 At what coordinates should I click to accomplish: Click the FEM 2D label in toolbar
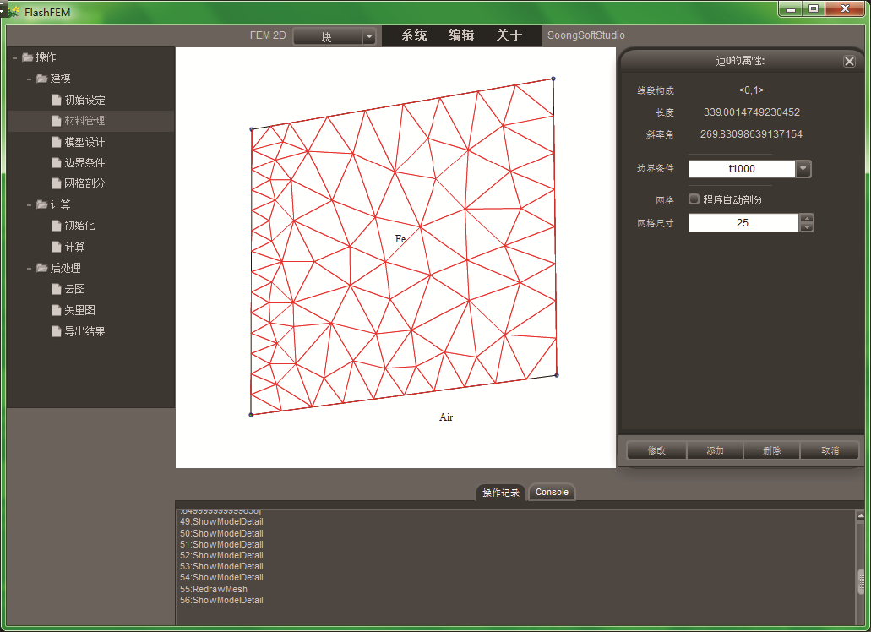[268, 35]
